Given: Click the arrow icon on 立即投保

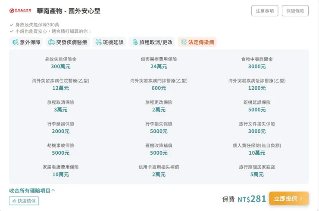Looking at the screenshot, I should click(x=301, y=199).
